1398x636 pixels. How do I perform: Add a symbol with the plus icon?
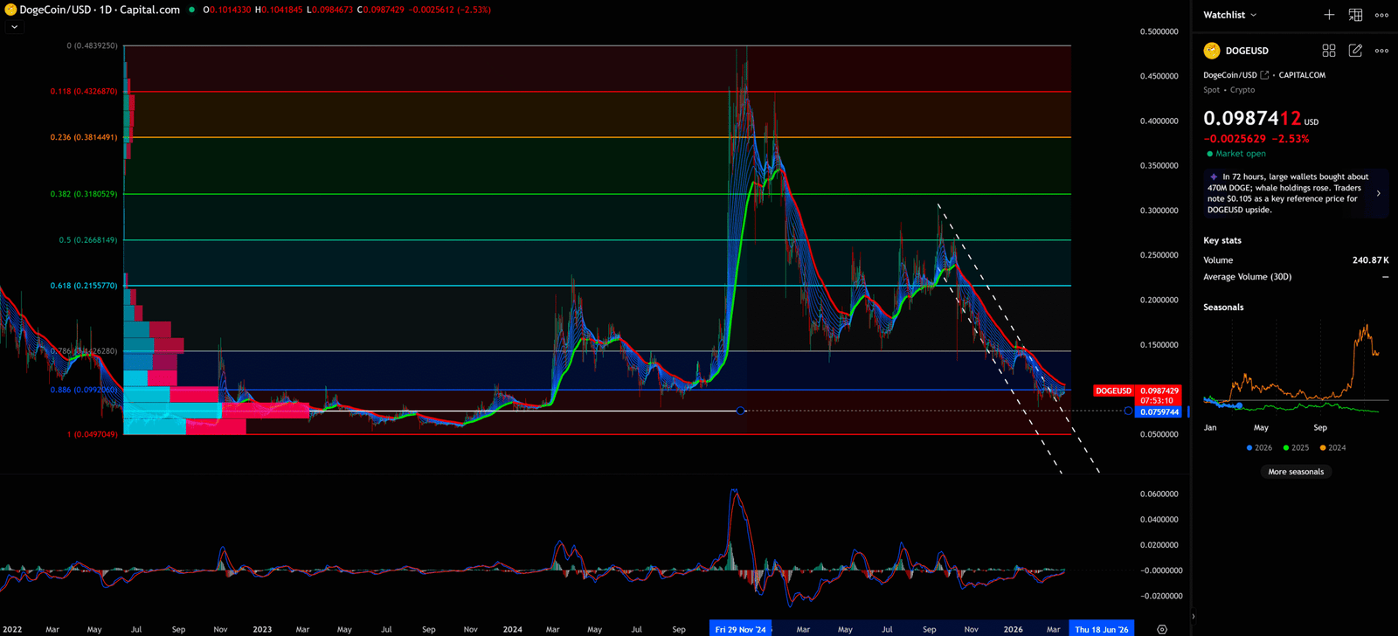1328,15
